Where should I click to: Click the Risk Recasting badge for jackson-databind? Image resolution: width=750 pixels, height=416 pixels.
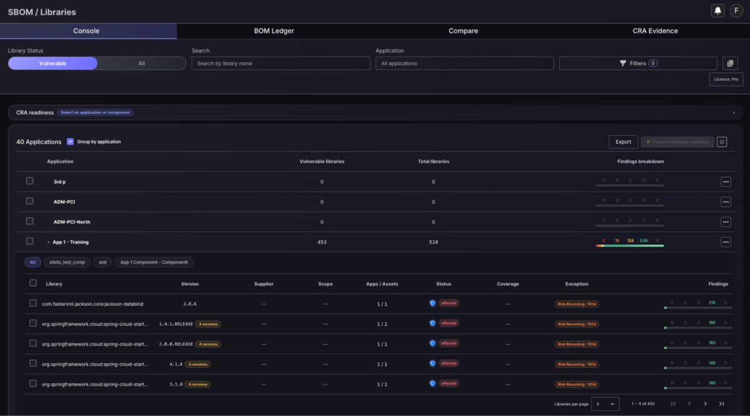pos(576,304)
